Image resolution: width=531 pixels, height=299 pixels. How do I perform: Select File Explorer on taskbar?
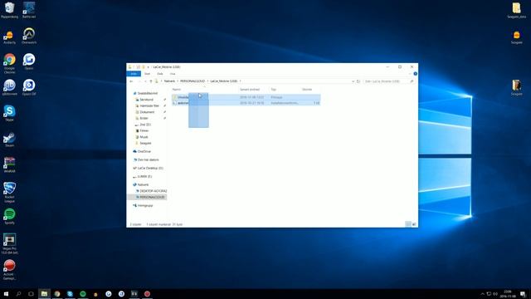coord(44,294)
